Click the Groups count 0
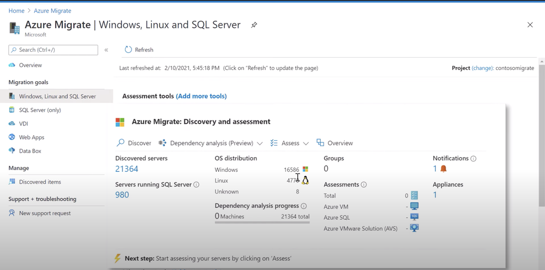The width and height of the screenshot is (545, 270). coord(326,169)
